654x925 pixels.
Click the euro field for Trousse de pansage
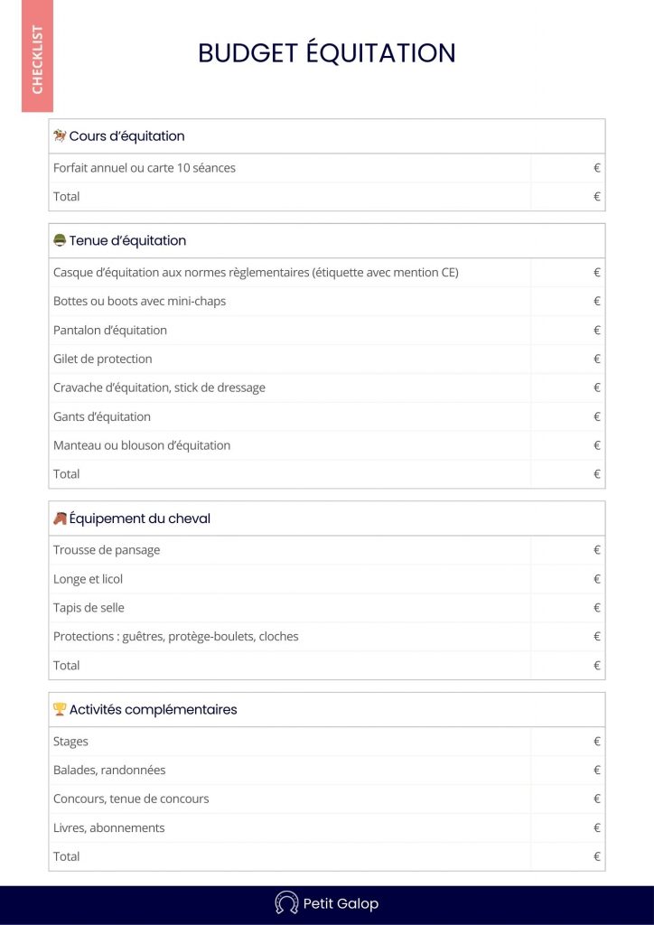(x=568, y=549)
